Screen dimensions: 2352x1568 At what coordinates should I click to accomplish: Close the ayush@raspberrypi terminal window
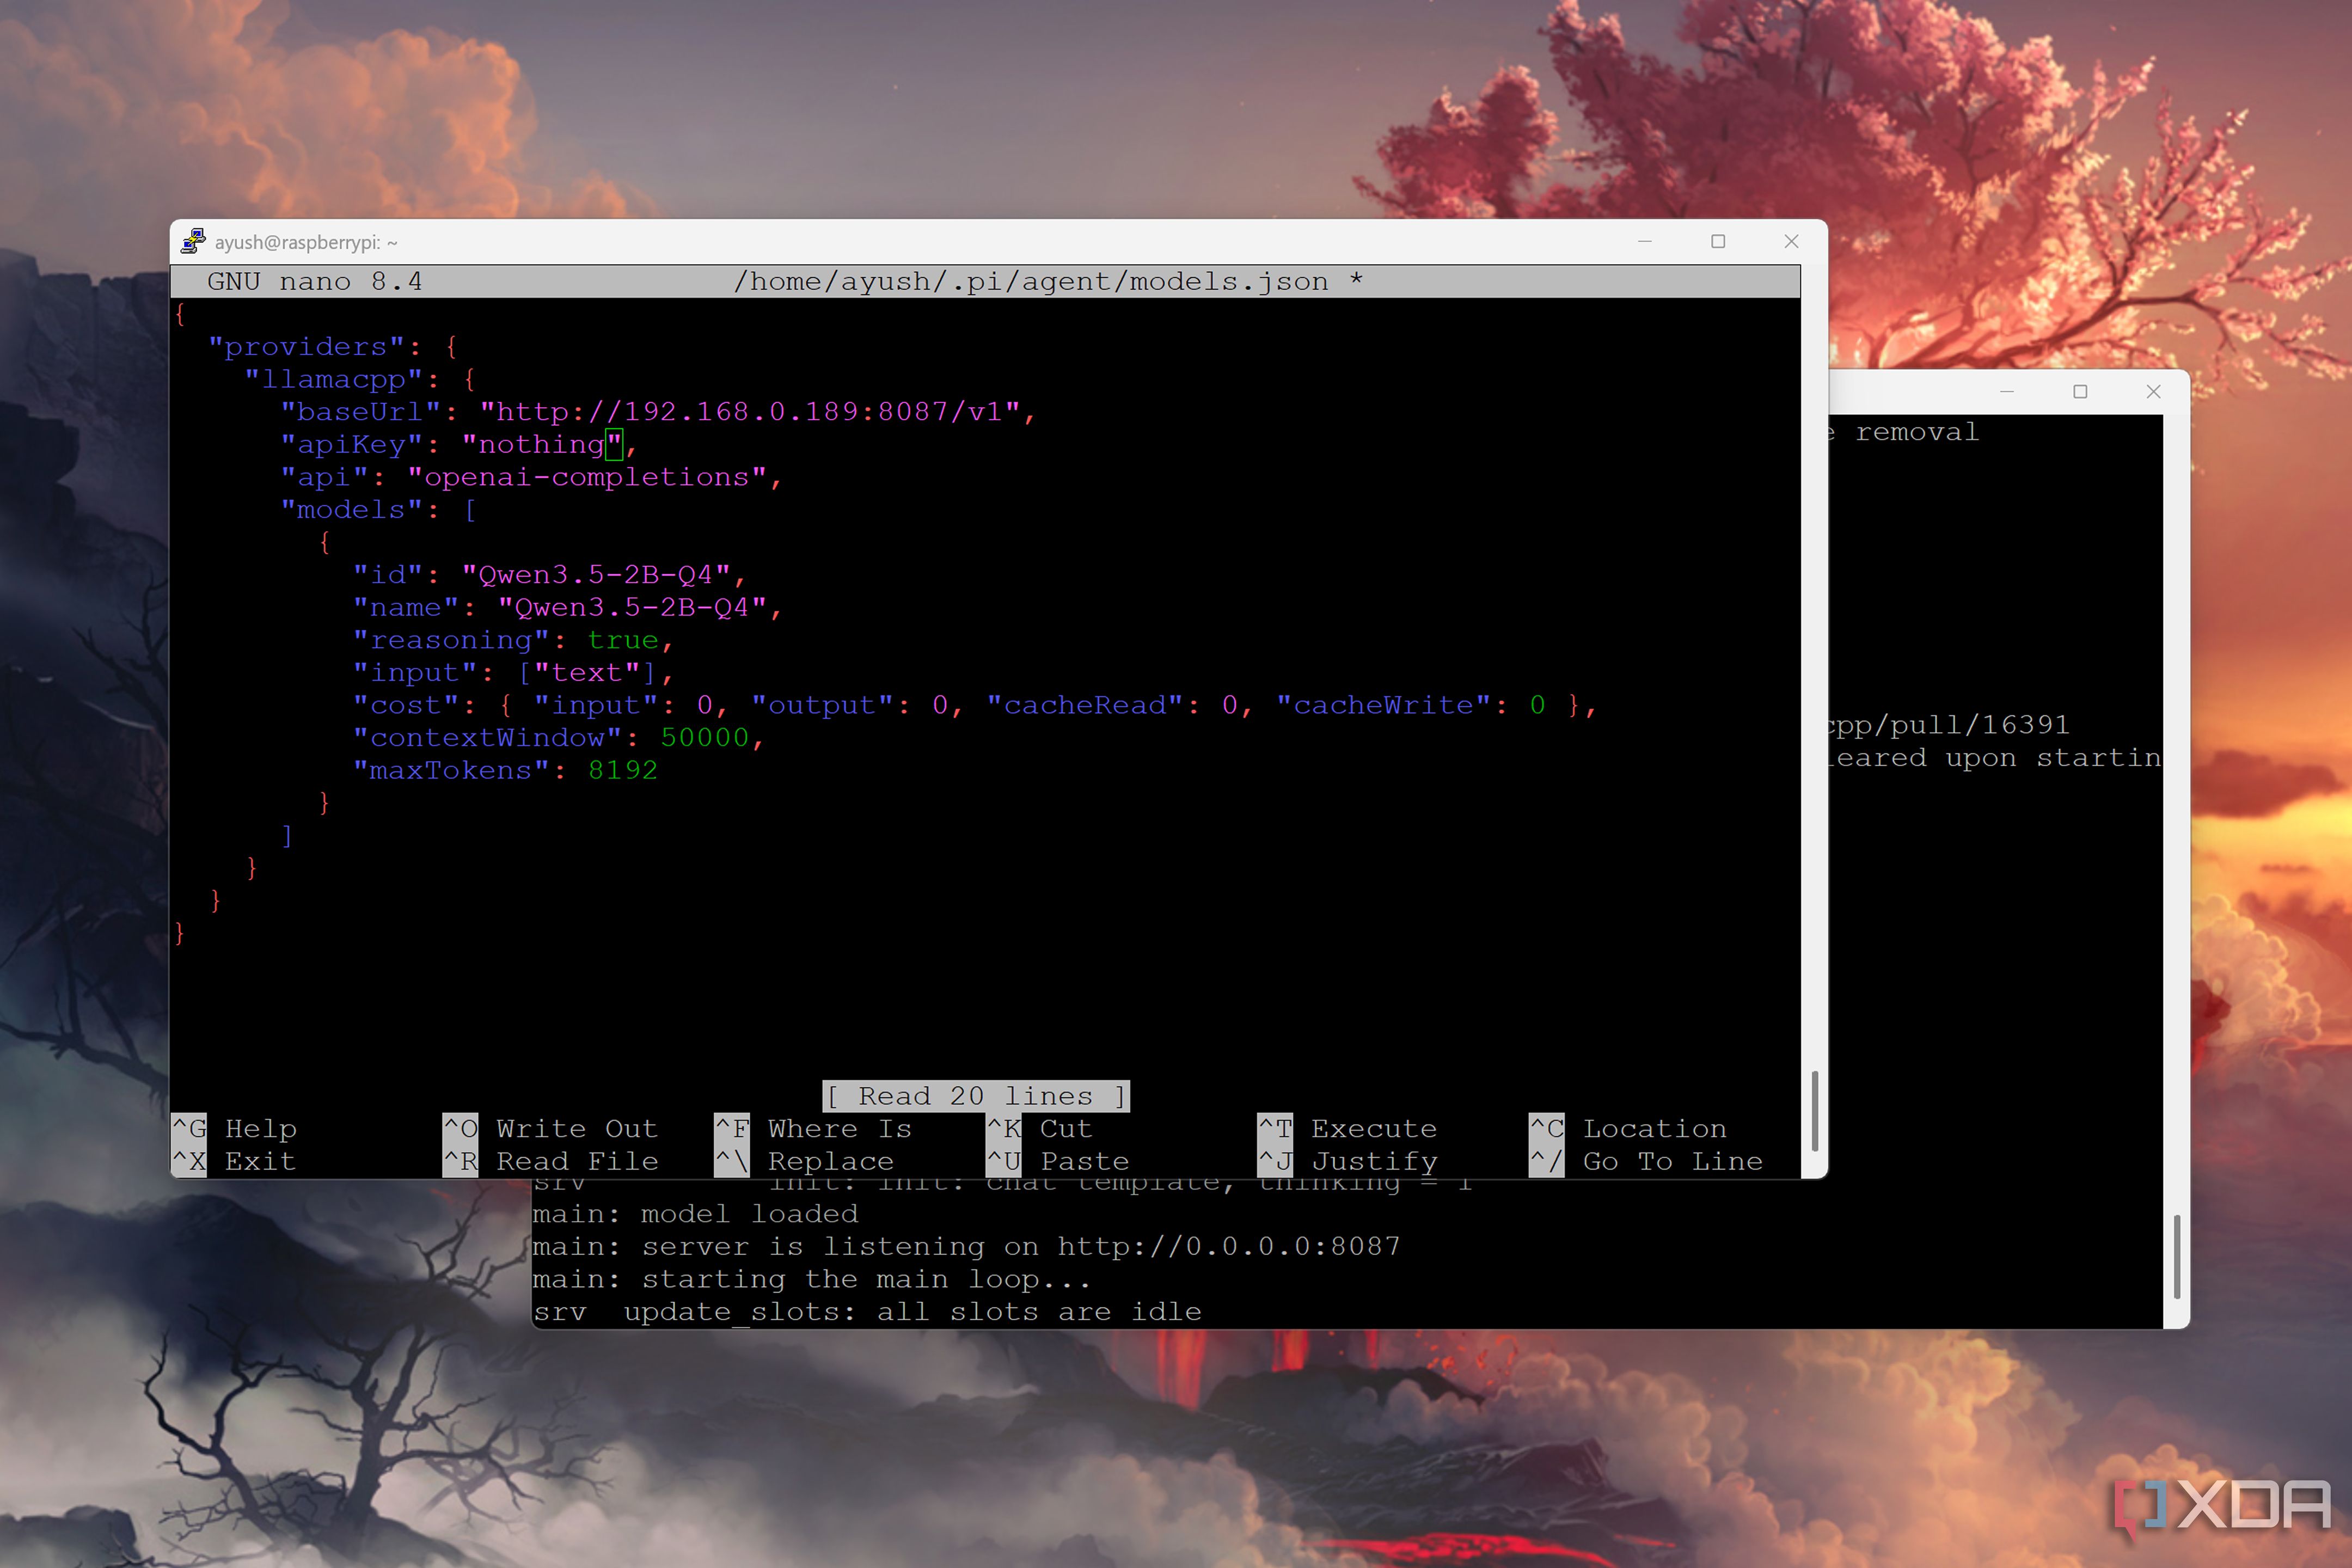tap(1791, 241)
